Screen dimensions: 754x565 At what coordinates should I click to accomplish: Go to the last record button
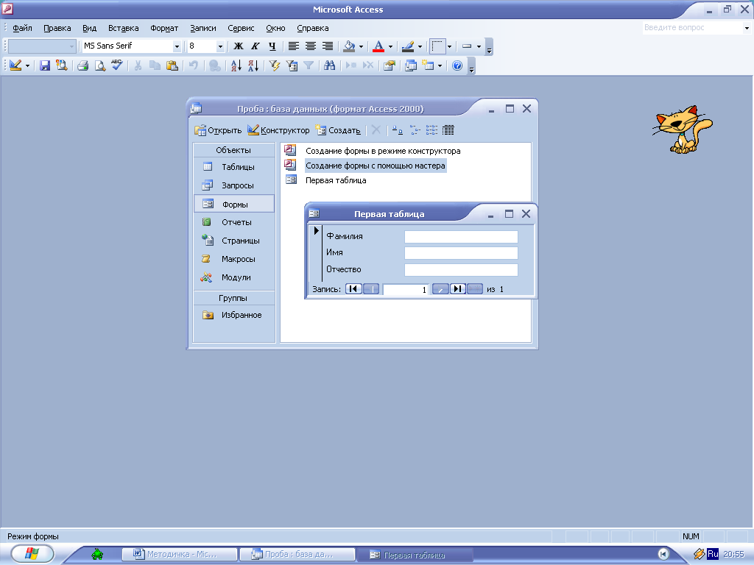tap(458, 288)
